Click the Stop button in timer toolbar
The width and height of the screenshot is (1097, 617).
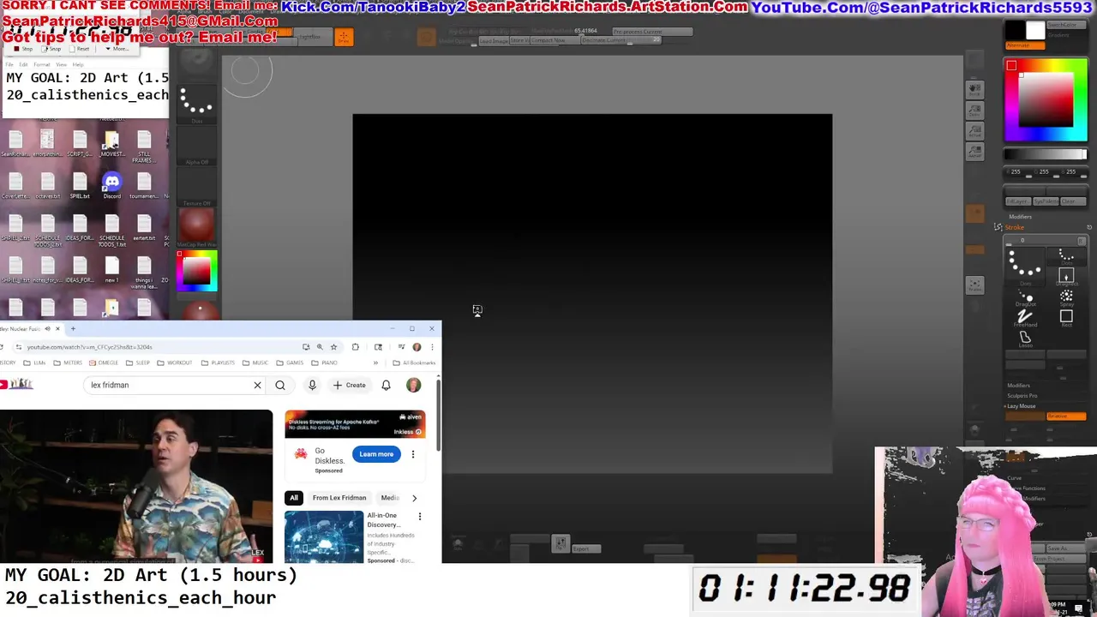tap(22, 49)
